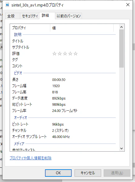Select the タイトル property label
Viewport: 135px width, 182px height.
(18, 41)
